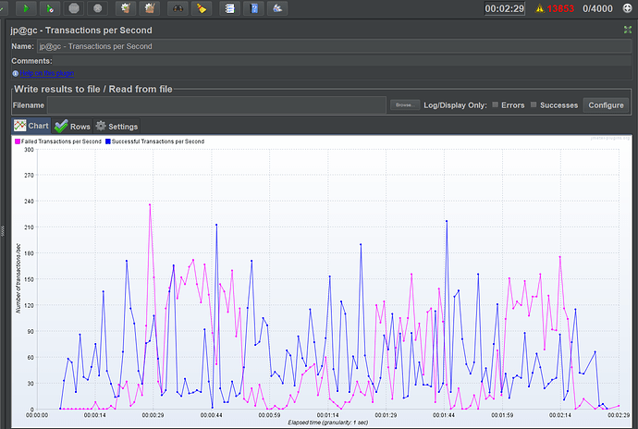
Task: Click info icon beside help link
Action: click(x=15, y=73)
